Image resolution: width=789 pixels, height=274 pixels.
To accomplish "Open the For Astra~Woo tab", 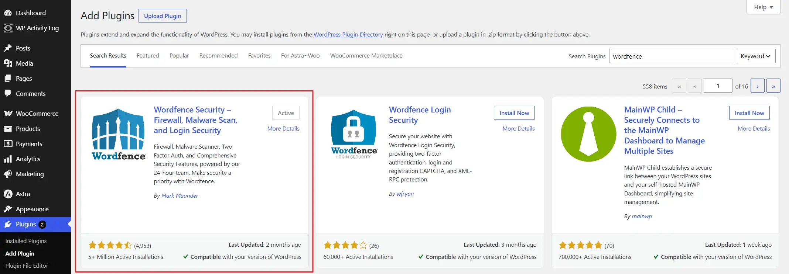I will coord(300,56).
